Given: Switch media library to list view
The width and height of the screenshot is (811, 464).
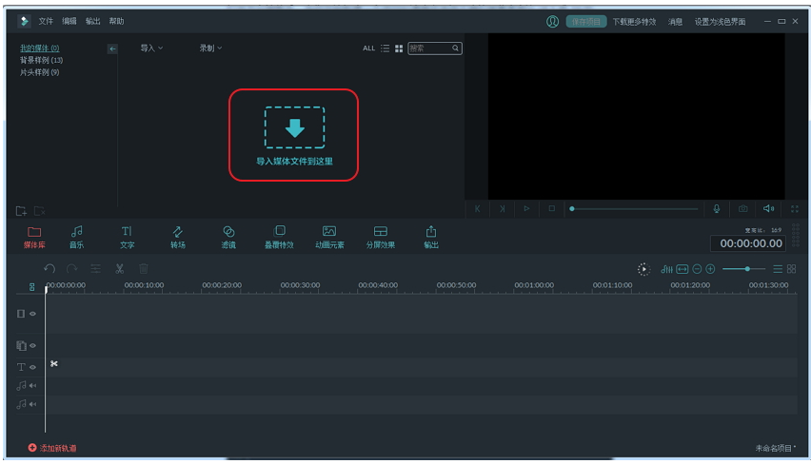Looking at the screenshot, I should (385, 48).
